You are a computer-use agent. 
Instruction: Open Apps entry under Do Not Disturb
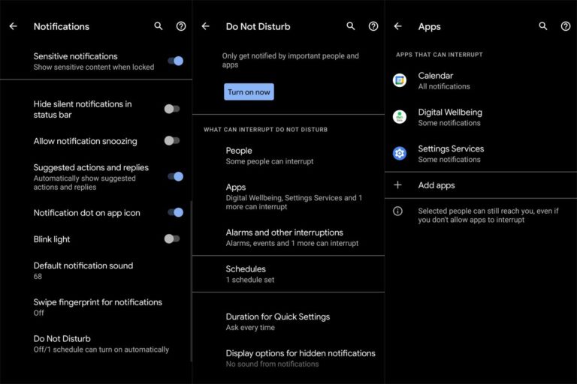tap(288, 196)
